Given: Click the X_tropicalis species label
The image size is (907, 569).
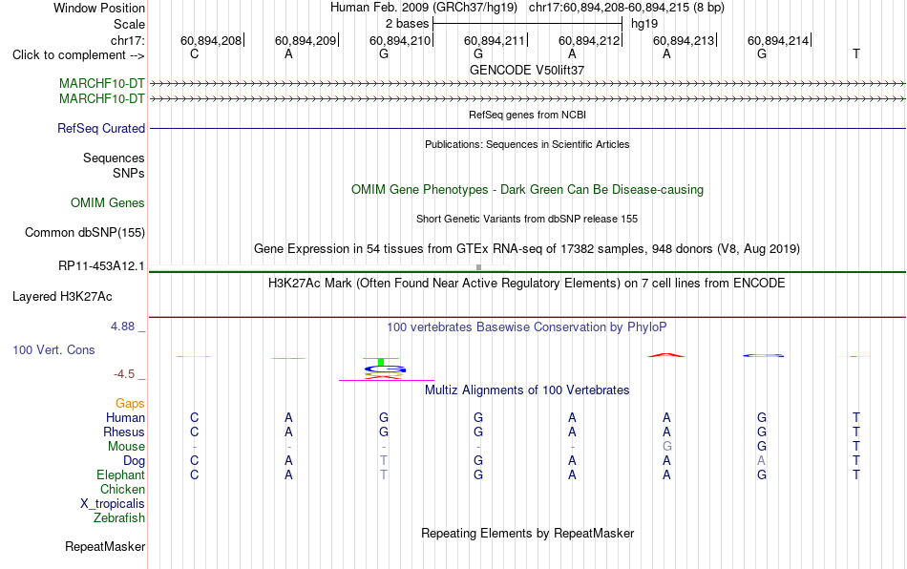Looking at the screenshot, I should [x=113, y=504].
